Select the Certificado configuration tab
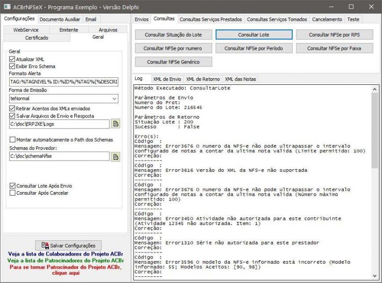 pos(37,38)
